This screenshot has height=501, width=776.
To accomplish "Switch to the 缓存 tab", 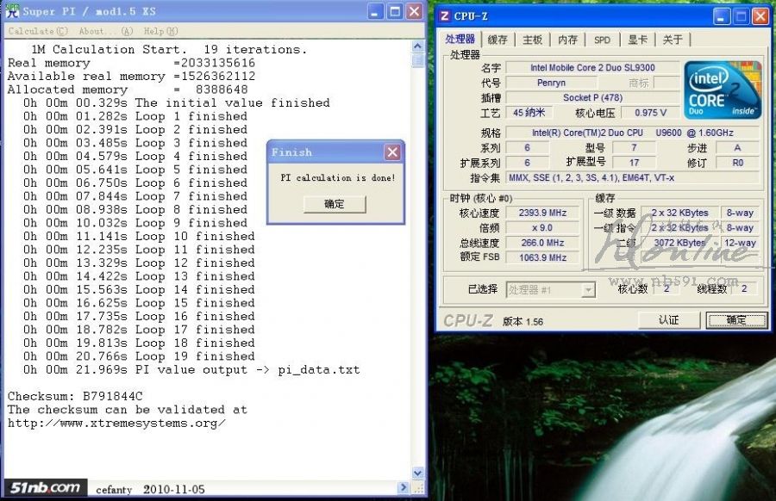I will click(498, 40).
